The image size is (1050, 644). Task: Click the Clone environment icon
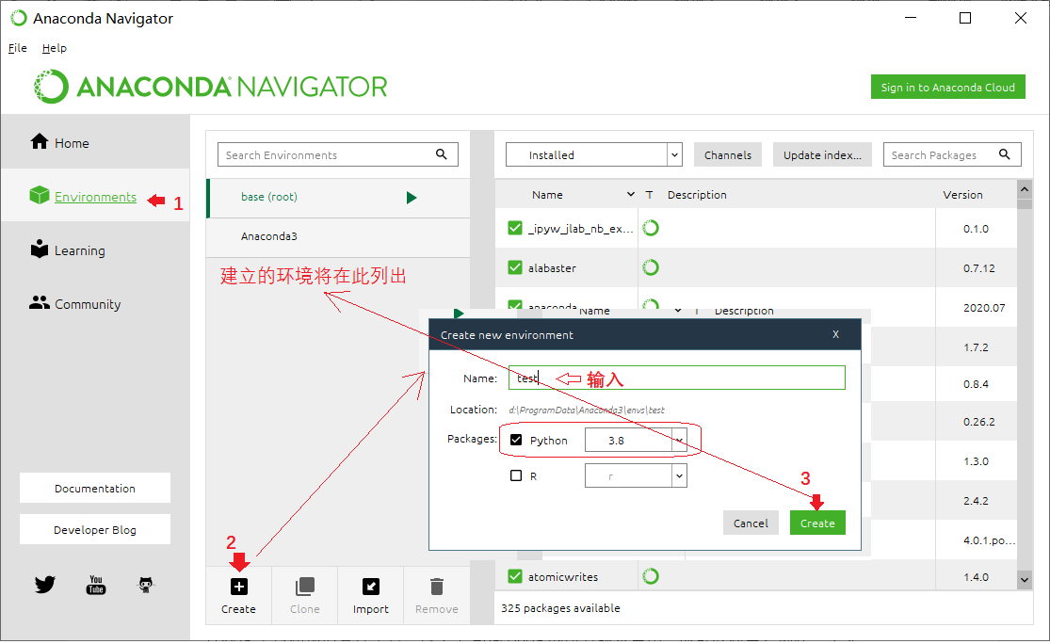coord(305,587)
